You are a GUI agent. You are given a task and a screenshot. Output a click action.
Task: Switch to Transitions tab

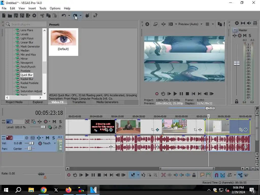79,102
